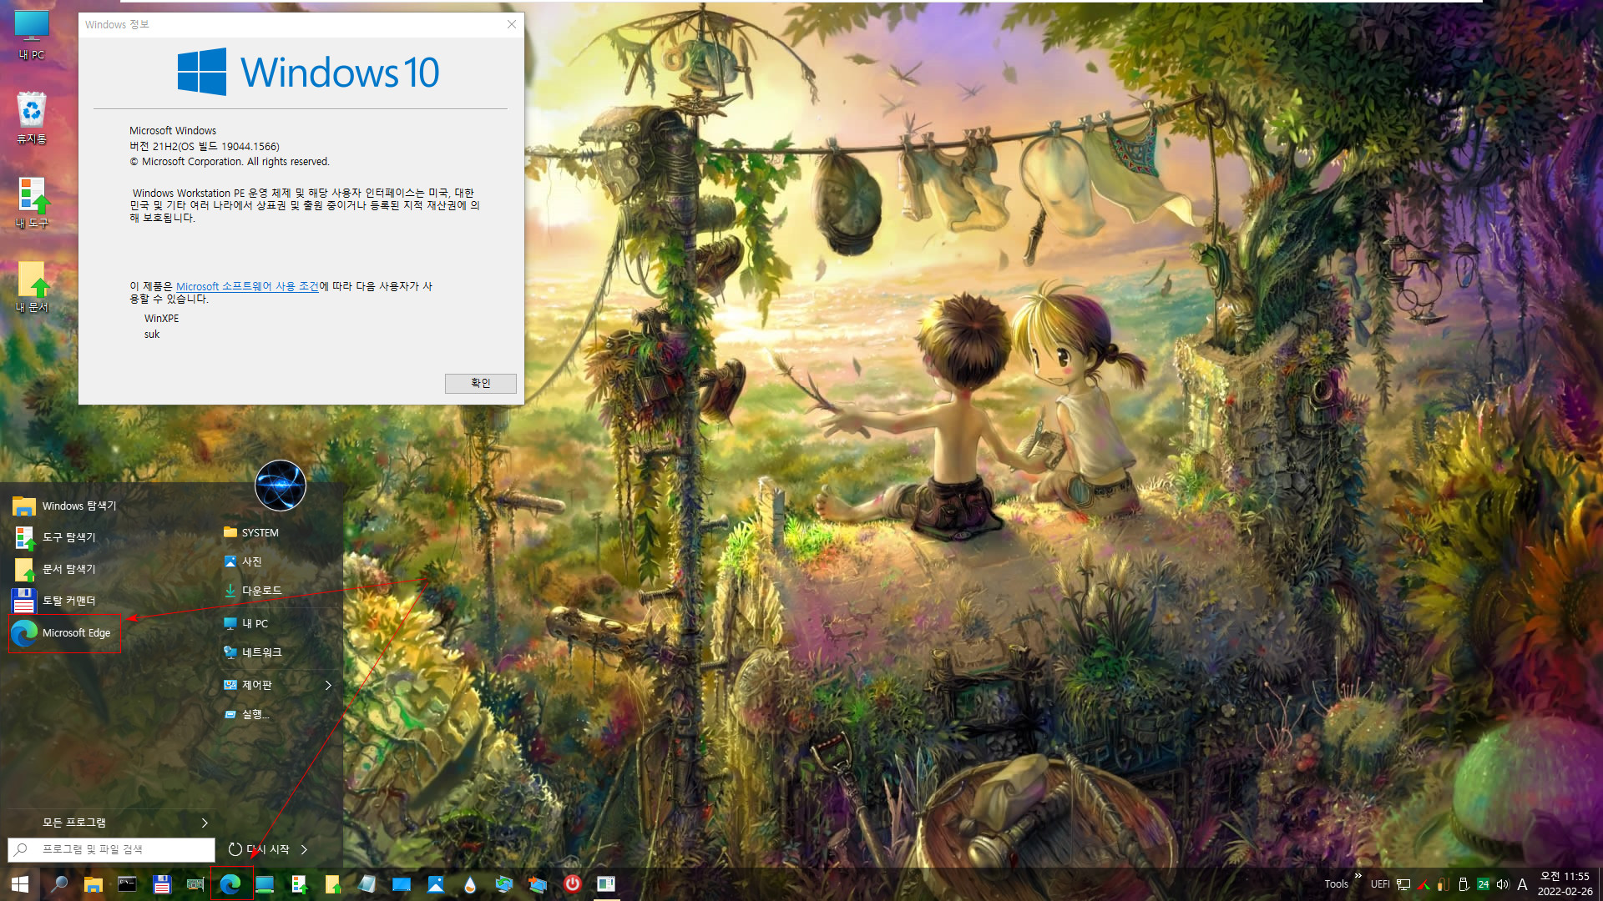
Task: Click the network monitor tray icon
Action: [x=1403, y=884]
